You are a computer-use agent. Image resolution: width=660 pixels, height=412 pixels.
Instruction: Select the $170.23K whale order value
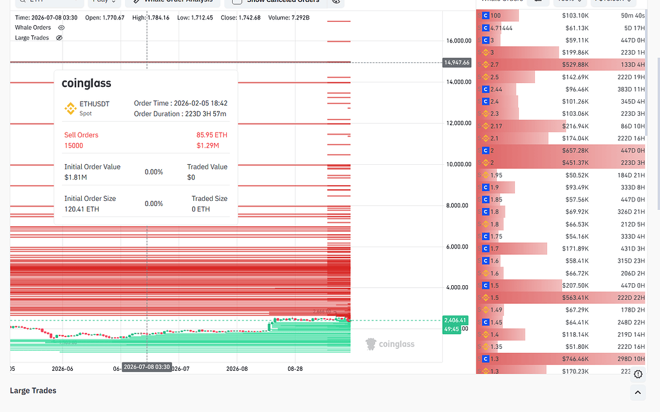tap(575, 371)
